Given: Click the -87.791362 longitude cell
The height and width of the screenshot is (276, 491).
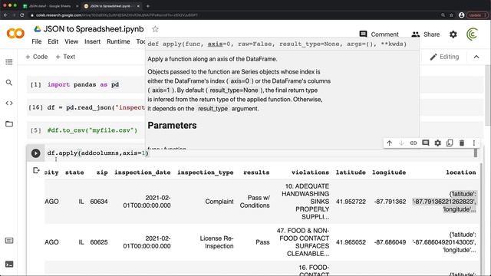Looking at the screenshot, I should click(390, 202).
